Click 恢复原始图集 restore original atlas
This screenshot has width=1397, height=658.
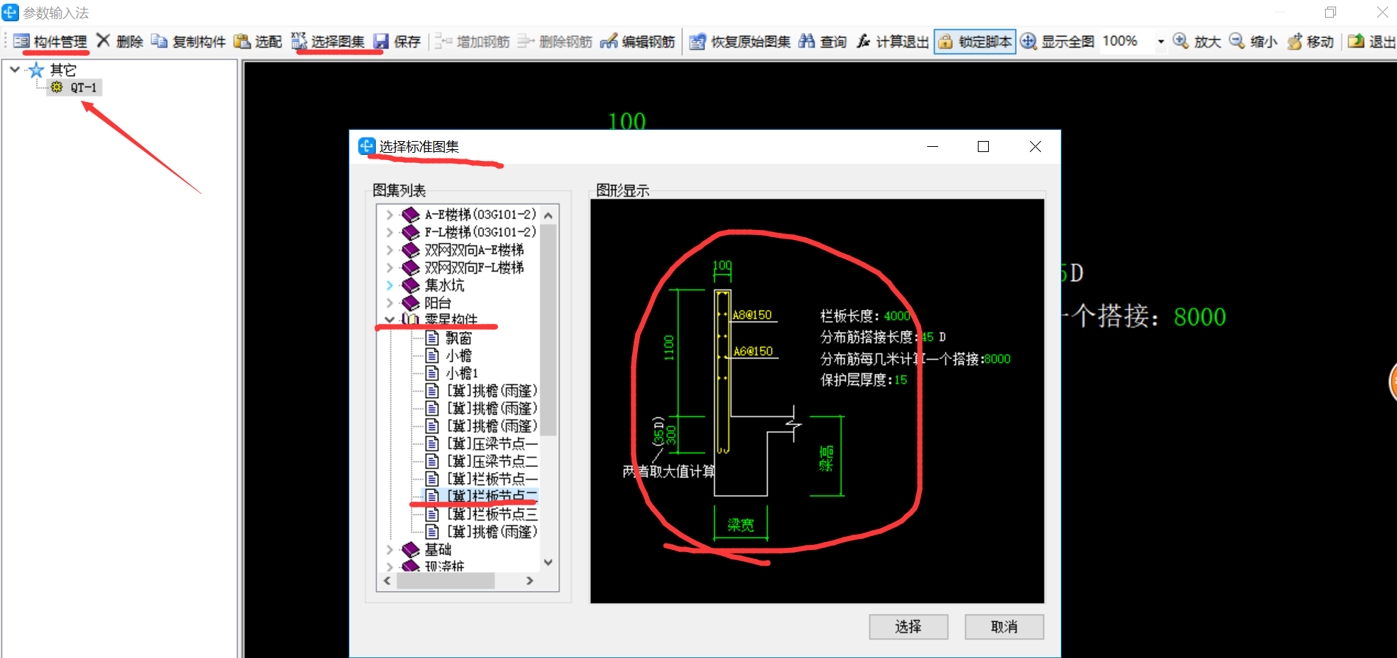point(740,41)
